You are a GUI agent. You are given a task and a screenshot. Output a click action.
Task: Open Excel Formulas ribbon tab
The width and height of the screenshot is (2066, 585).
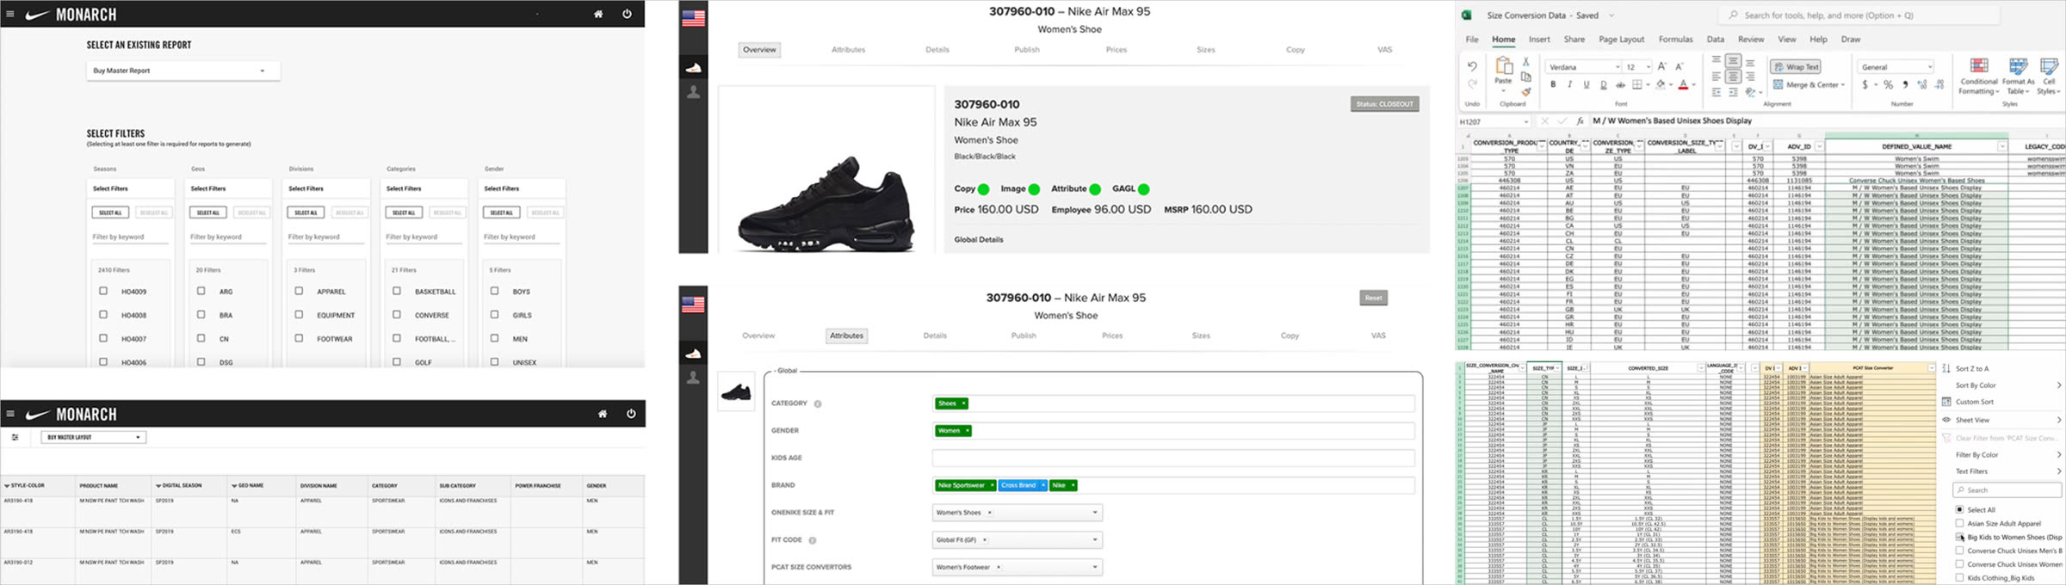point(1675,40)
